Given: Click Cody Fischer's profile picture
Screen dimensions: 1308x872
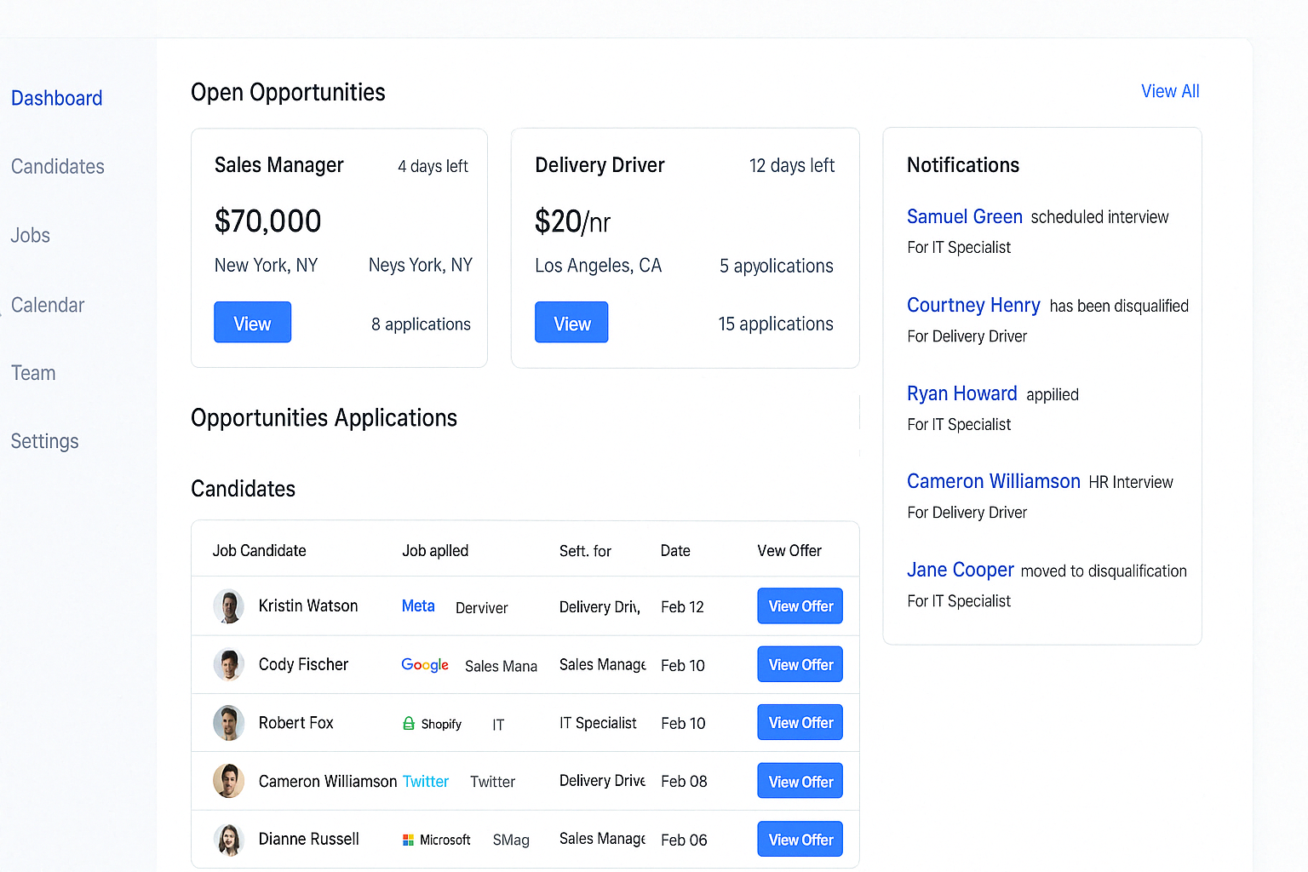Looking at the screenshot, I should pyautogui.click(x=228, y=664).
